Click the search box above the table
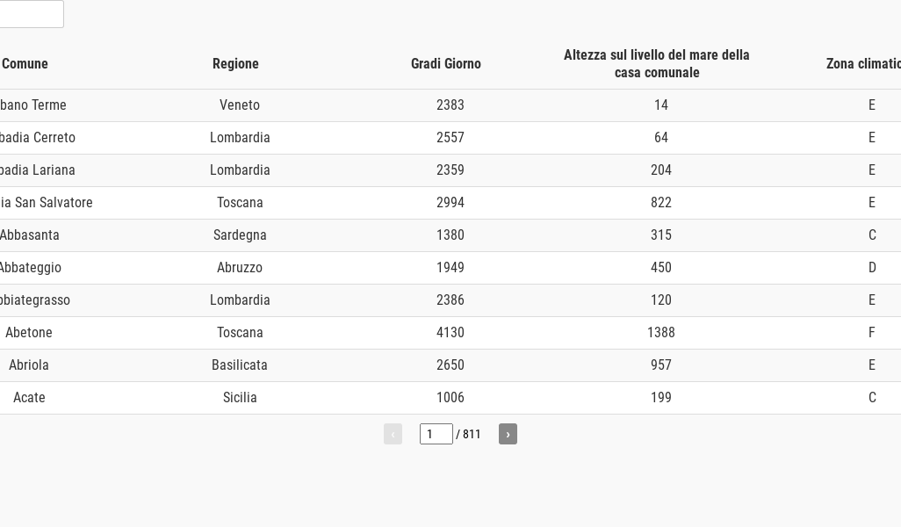 31,14
